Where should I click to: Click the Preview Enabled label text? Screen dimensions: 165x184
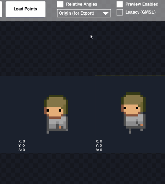tap(142, 4)
